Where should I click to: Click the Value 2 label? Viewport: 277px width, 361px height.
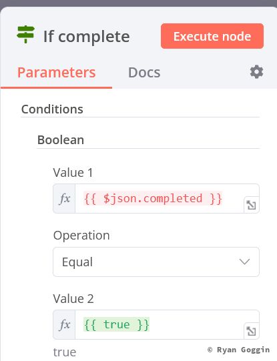(x=73, y=299)
